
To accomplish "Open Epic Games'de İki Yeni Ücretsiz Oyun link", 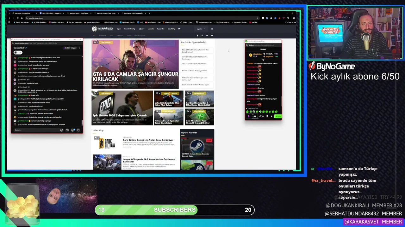I will click(x=195, y=84).
